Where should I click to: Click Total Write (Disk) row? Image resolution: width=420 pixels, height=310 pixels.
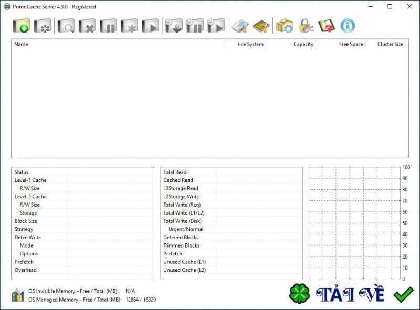232,221
